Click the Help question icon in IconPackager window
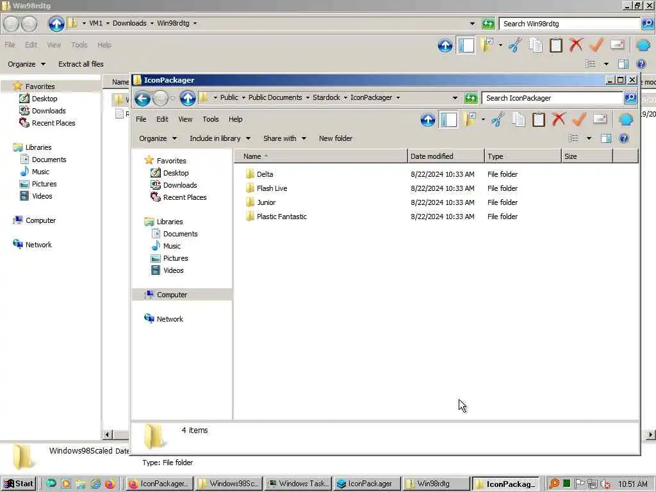Image resolution: width=656 pixels, height=492 pixels. point(623,138)
